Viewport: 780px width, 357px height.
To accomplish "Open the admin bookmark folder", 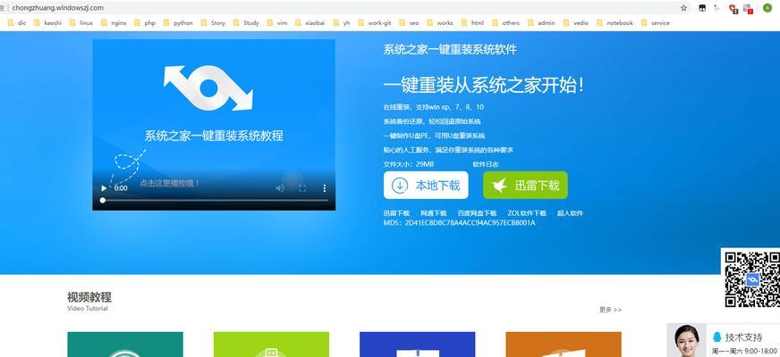I will tap(541, 23).
